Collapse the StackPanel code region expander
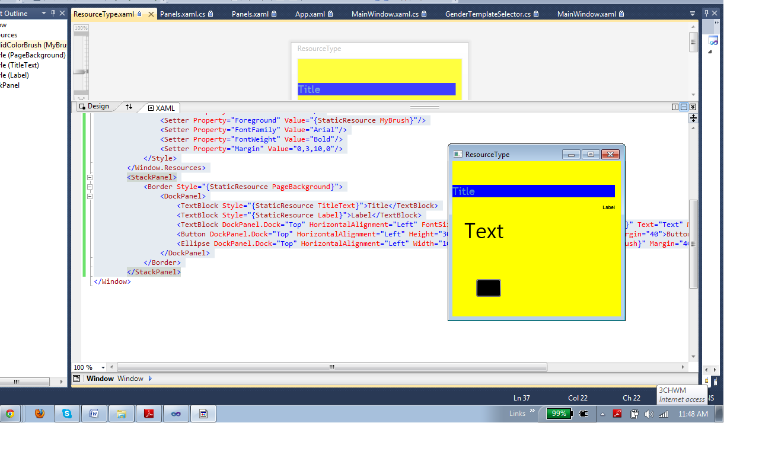 coord(90,177)
